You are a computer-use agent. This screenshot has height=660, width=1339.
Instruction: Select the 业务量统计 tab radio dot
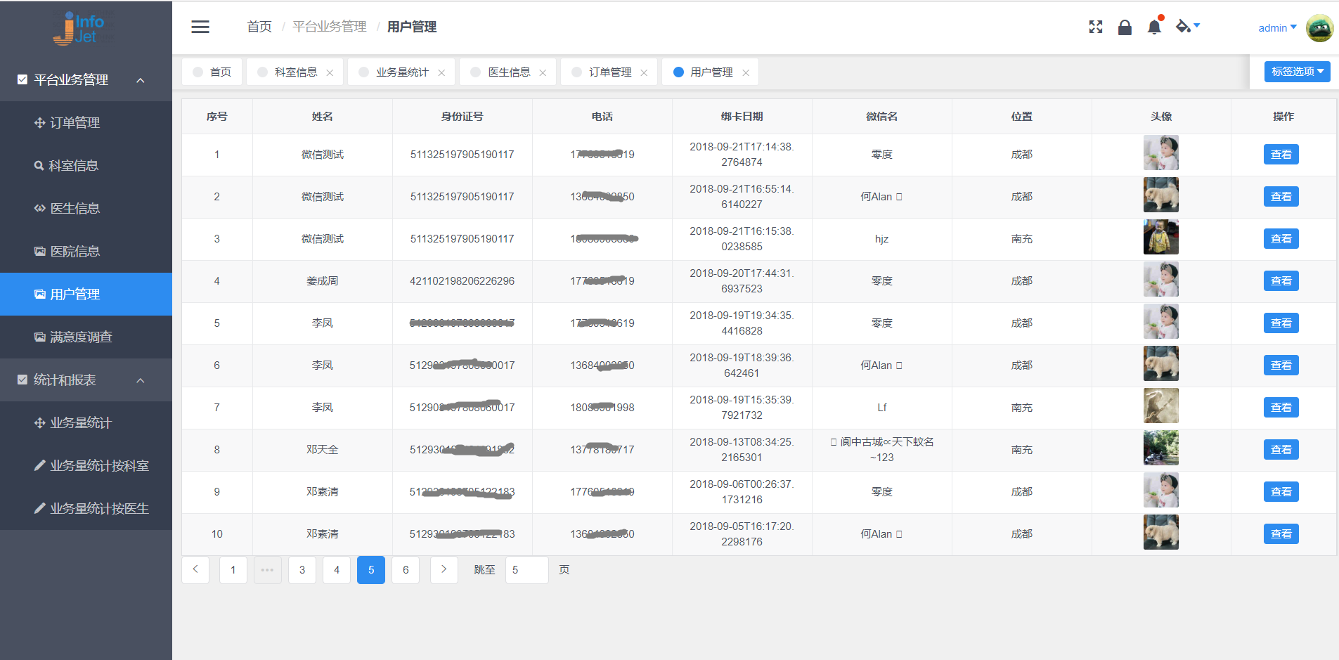364,72
